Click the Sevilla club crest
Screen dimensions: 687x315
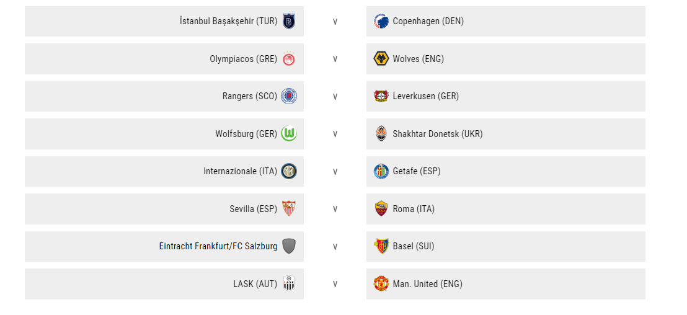[289, 209]
